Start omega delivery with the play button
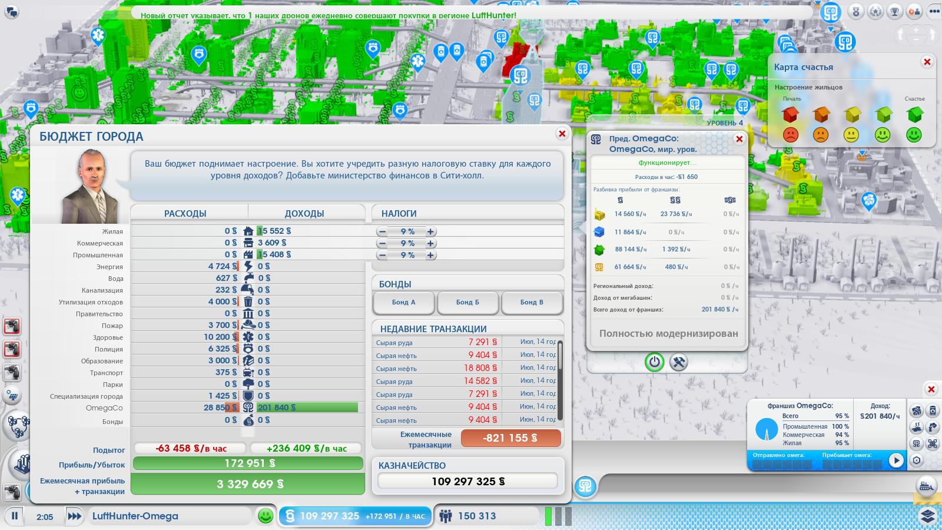 [896, 461]
